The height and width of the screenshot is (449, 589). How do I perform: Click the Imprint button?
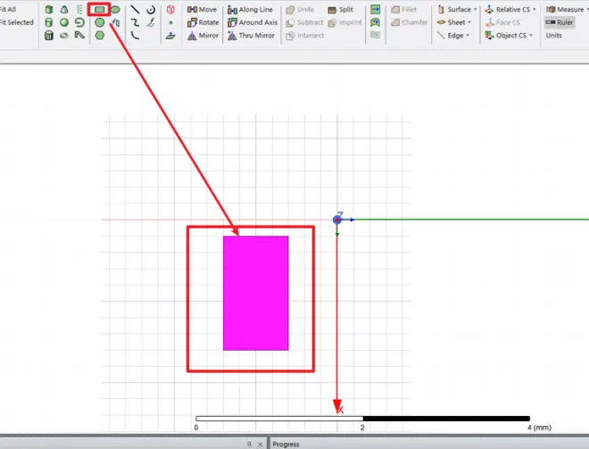tap(344, 22)
